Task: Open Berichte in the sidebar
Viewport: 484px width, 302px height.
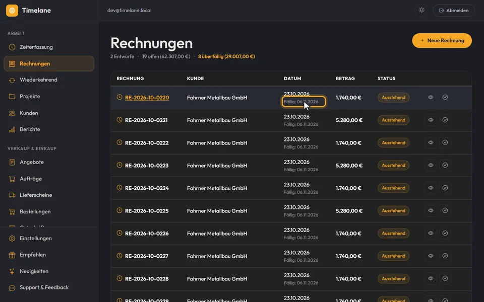Action: click(x=49, y=129)
